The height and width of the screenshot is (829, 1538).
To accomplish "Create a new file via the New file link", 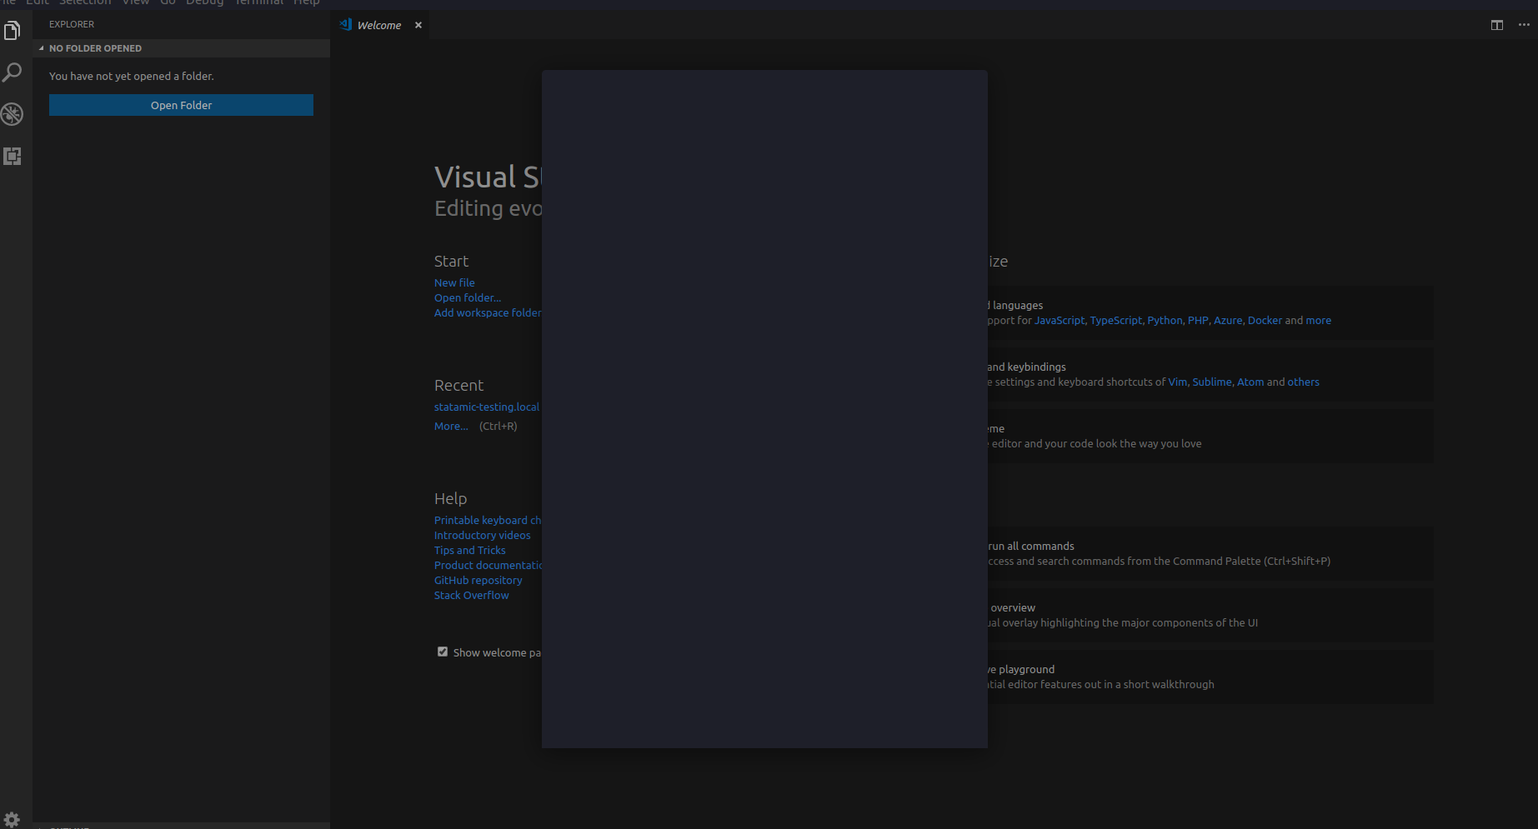I will tap(453, 282).
